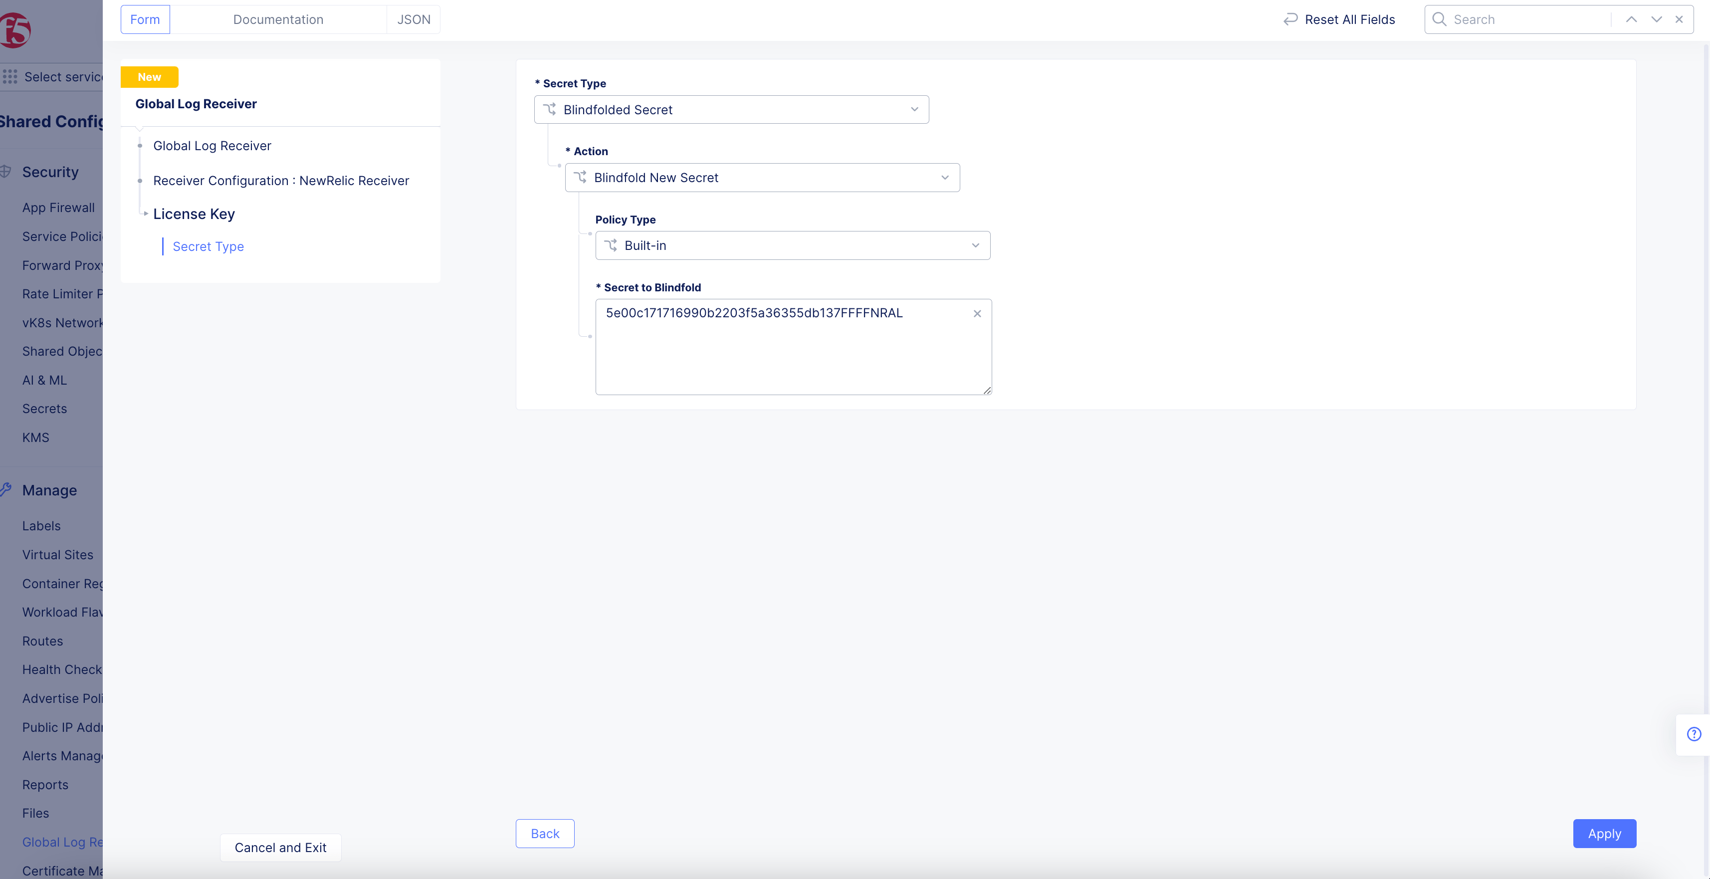The width and height of the screenshot is (1710, 879).
Task: Switch to the JSON tab
Action: coord(414,19)
